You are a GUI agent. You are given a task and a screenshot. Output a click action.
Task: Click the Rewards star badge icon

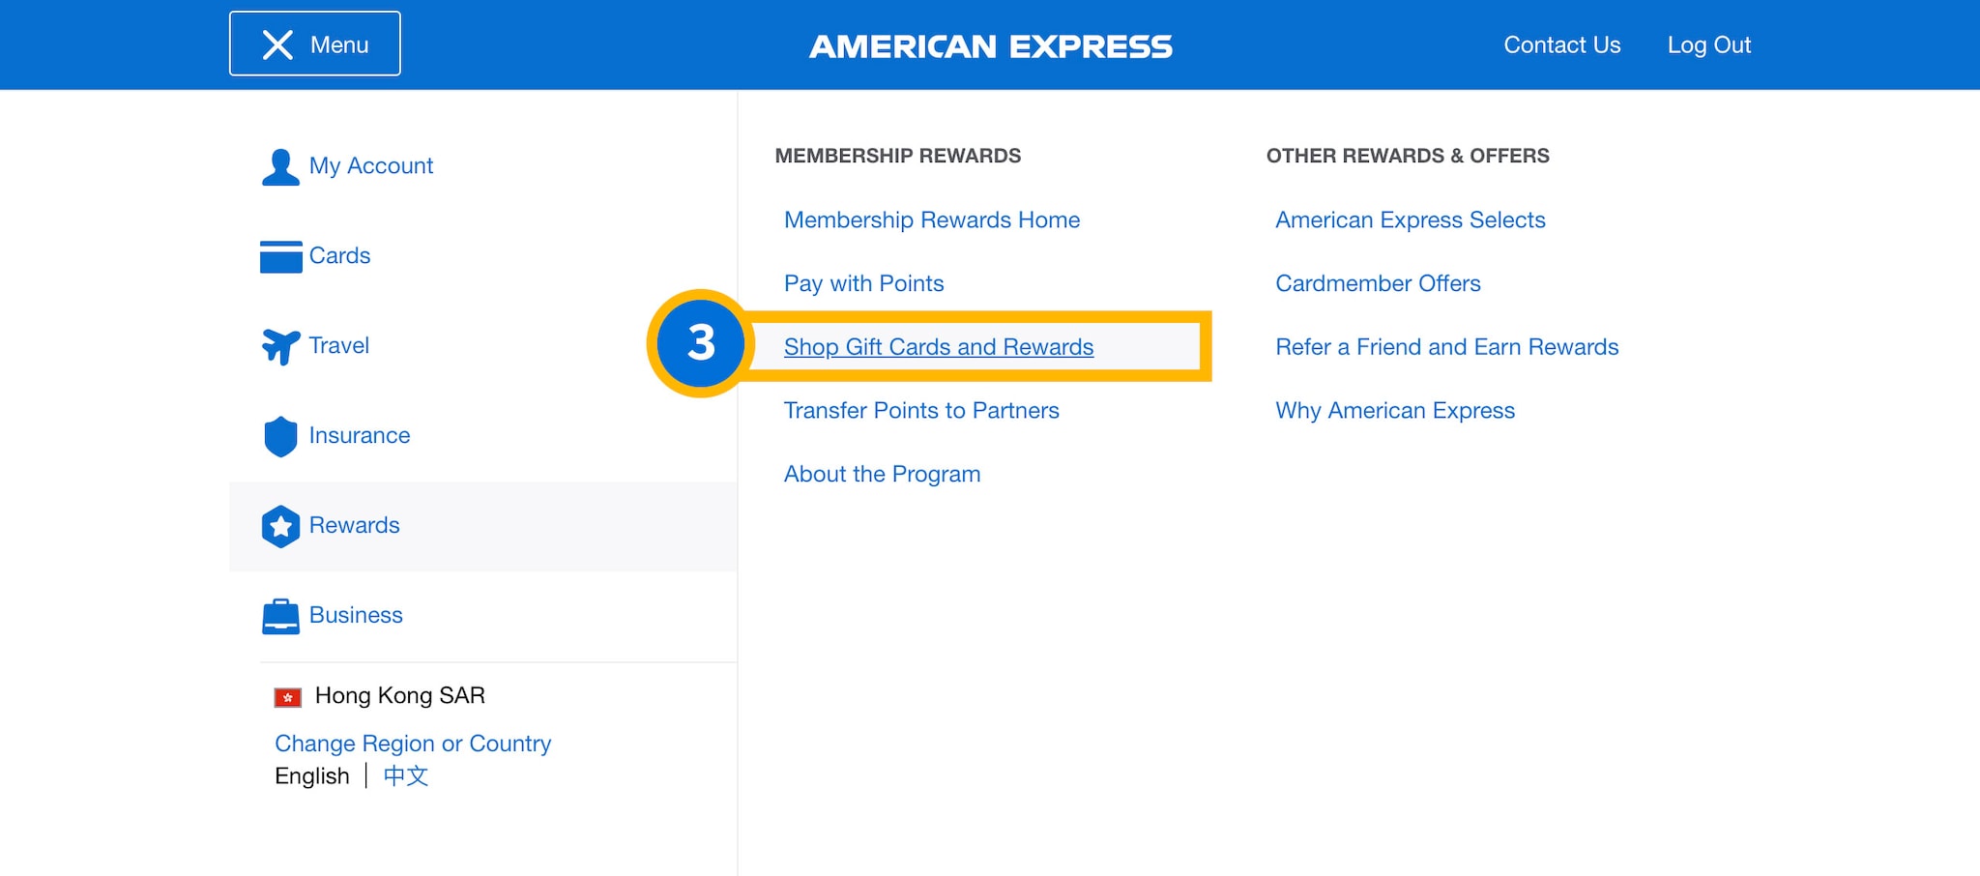(280, 526)
